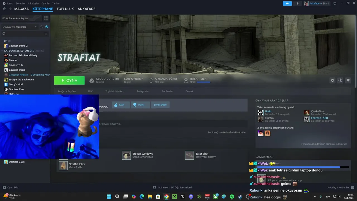Go to the MAĞAZA tab
This screenshot has height=201, width=357.
click(21, 9)
